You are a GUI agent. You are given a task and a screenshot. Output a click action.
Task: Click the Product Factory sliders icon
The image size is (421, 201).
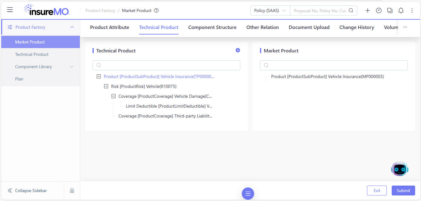click(10, 27)
